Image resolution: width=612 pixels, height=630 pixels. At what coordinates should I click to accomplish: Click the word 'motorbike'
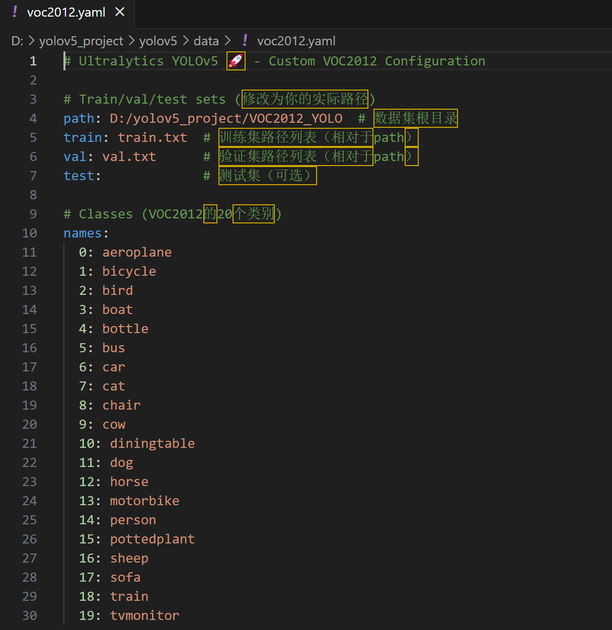144,501
